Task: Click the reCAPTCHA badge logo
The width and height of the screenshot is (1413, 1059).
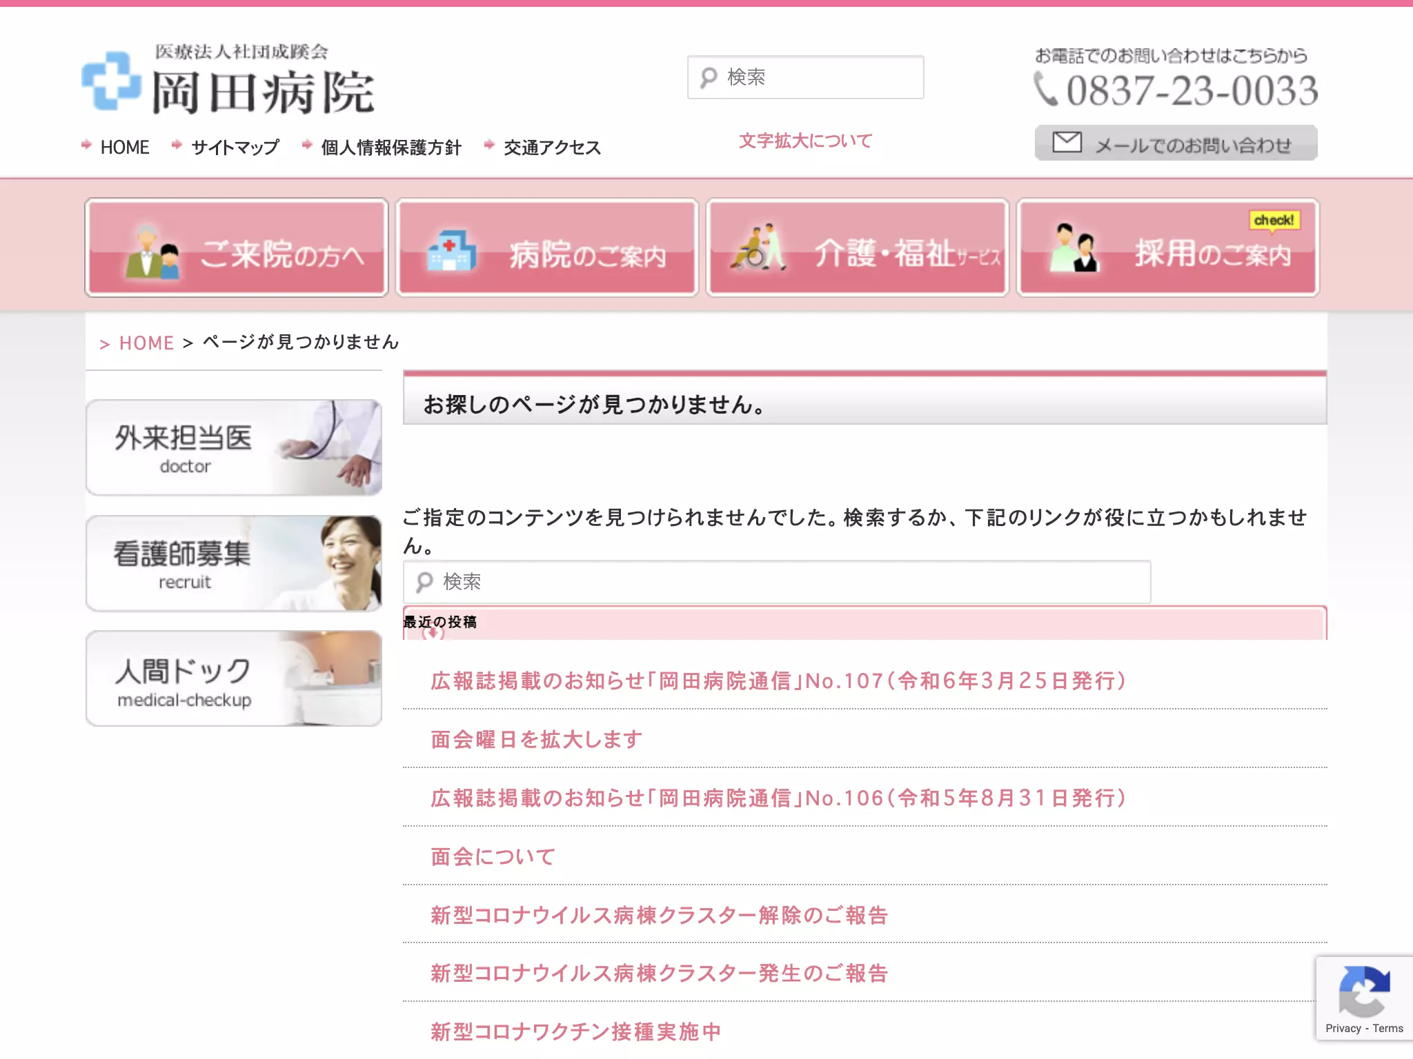Action: coord(1364,991)
